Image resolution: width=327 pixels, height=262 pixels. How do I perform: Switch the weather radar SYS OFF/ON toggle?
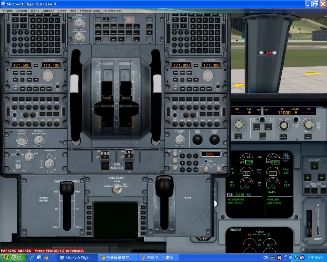click(18, 155)
